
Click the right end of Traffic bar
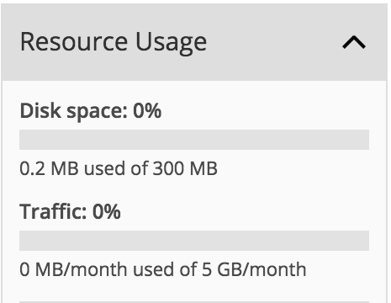coord(364,241)
